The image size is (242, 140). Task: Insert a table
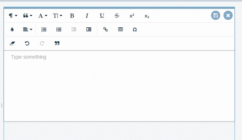pos(120,29)
